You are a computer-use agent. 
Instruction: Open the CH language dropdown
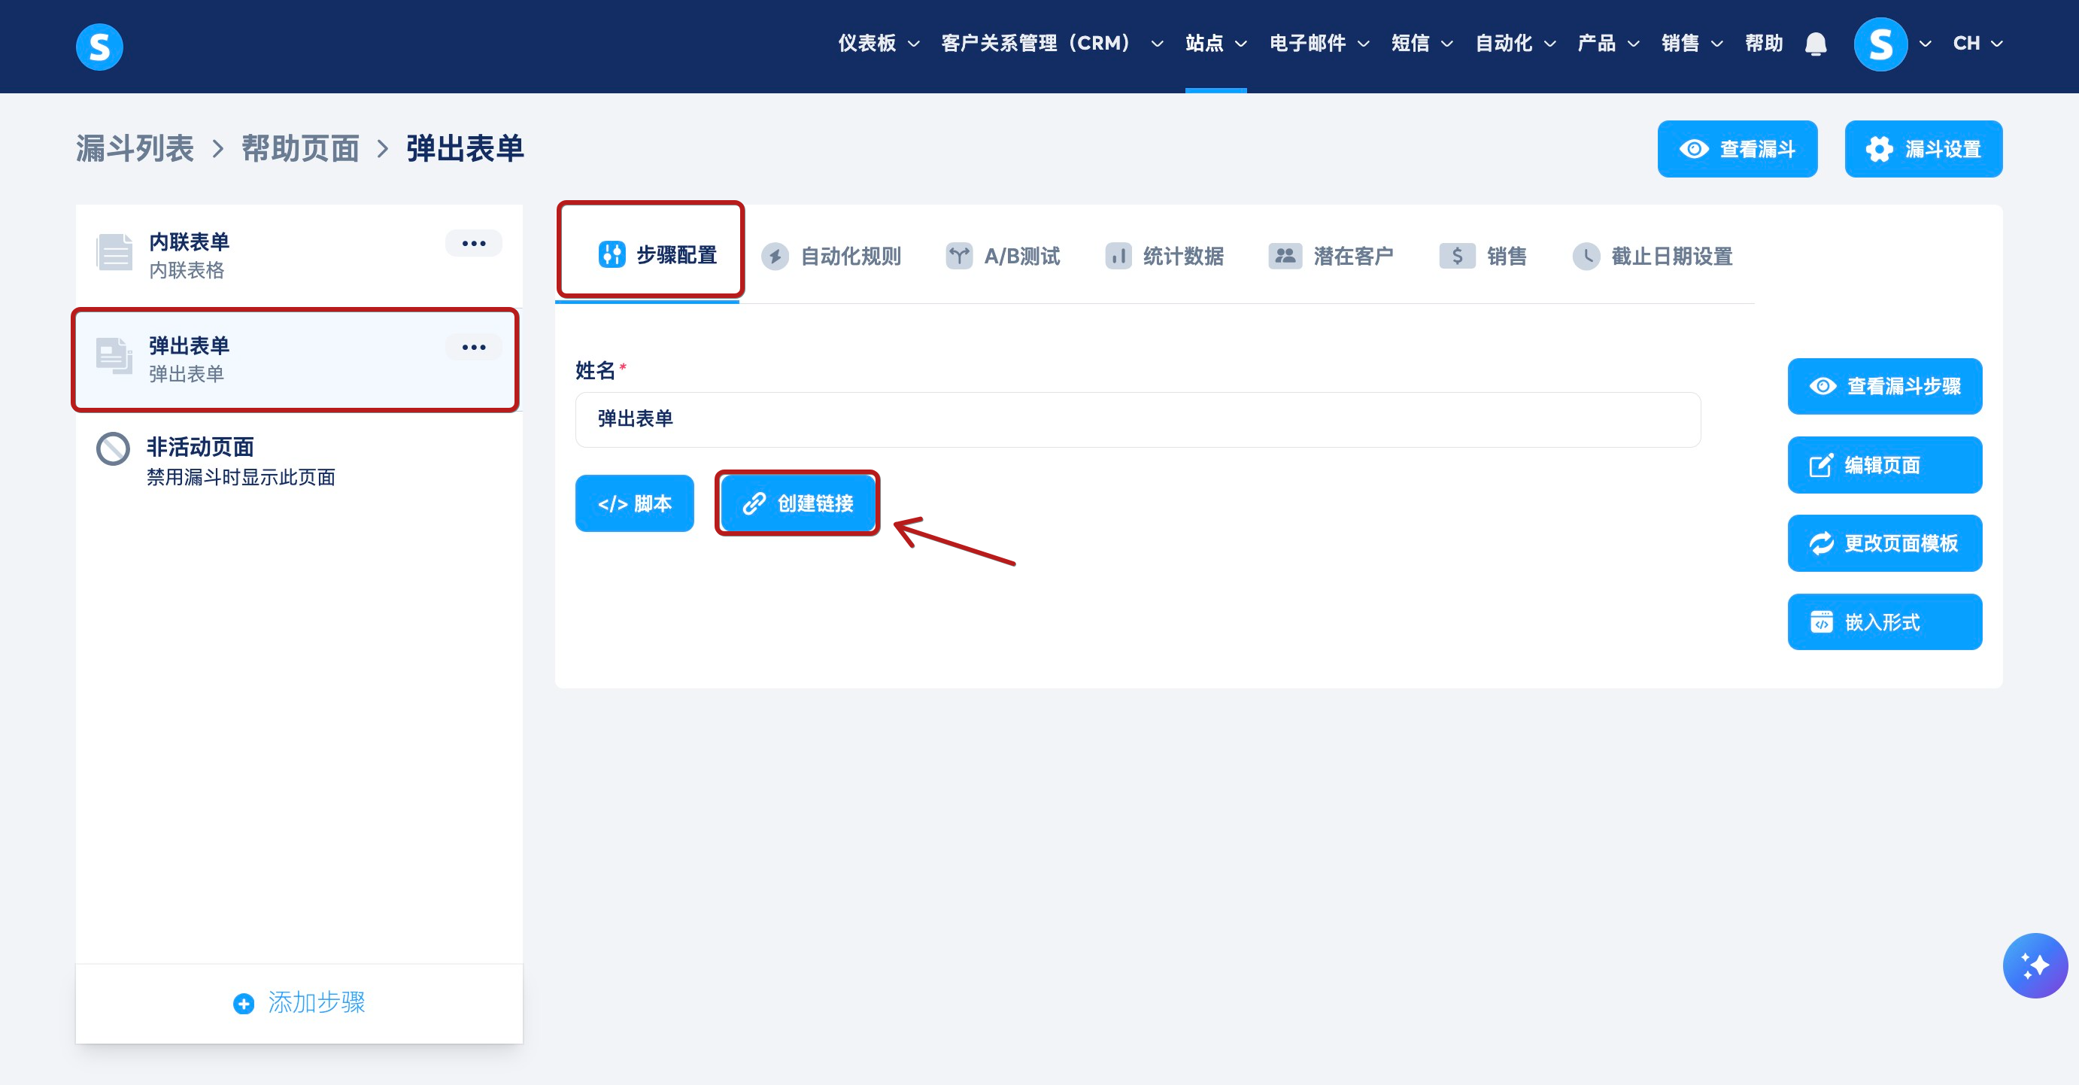point(1977,44)
